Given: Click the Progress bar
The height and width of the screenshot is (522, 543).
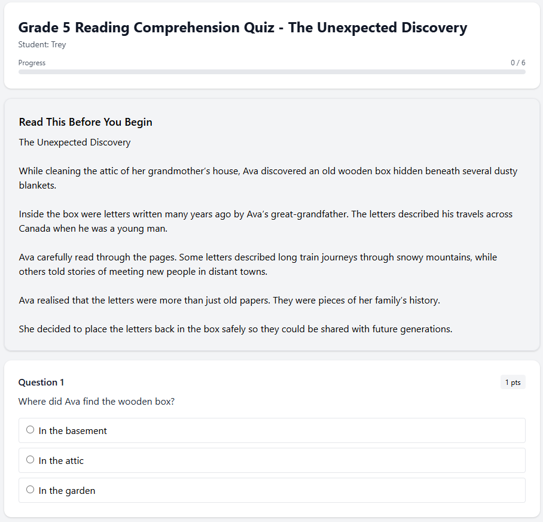Looking at the screenshot, I should pos(272,72).
